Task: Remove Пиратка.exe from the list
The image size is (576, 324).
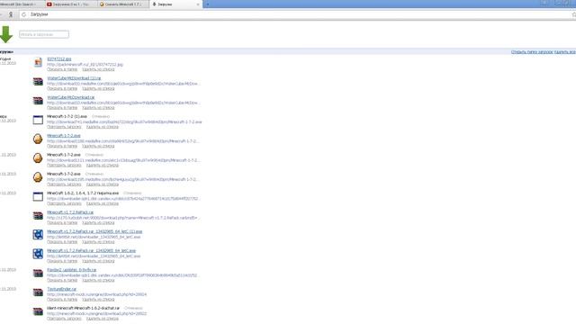Action: pyautogui.click(x=103, y=203)
